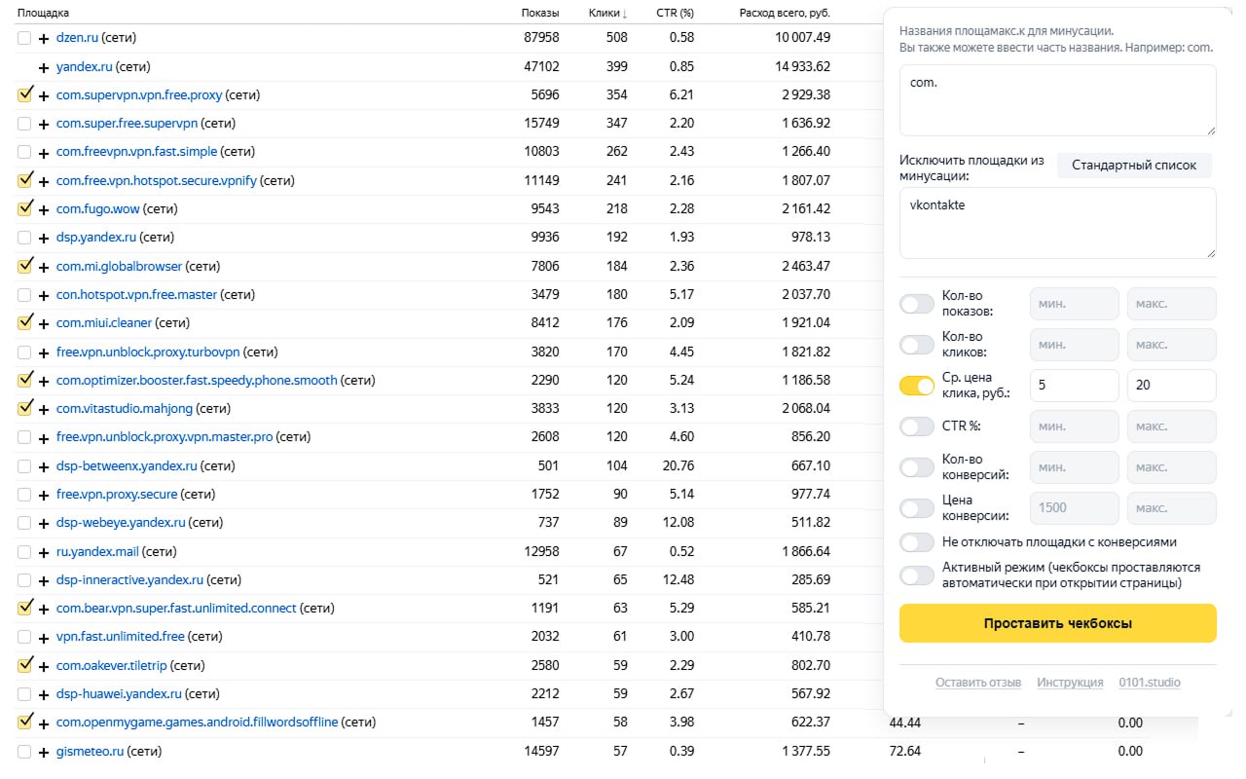Click the CTR % мин. field
This screenshot has width=1246, height=779.
[1075, 427]
